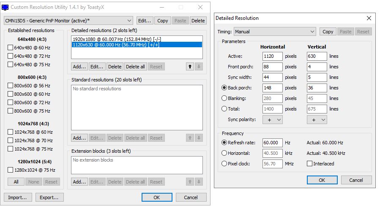Toggle the Interlaced checkbox
The height and width of the screenshot is (208, 380).
[310, 164]
